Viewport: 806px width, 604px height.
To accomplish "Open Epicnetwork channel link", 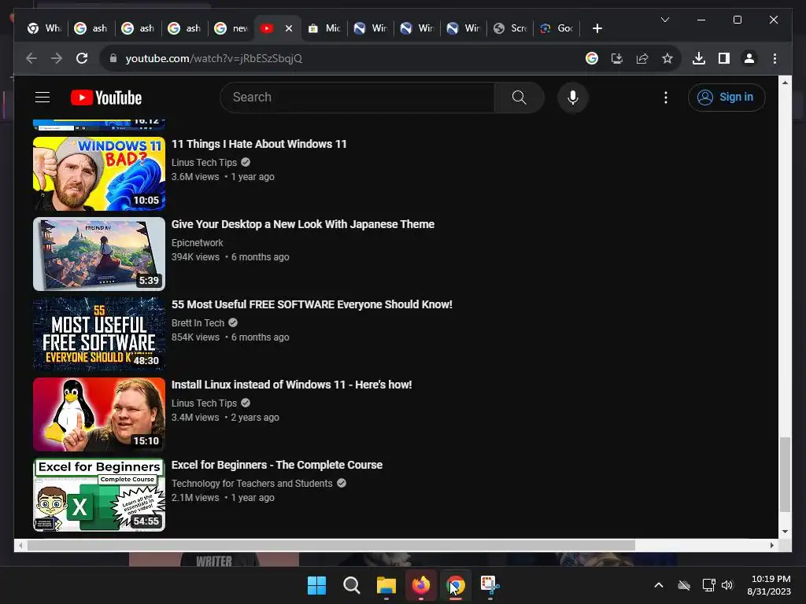I will pyautogui.click(x=198, y=242).
